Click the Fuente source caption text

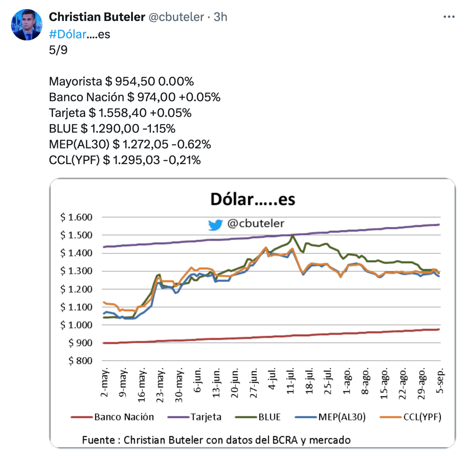(216, 440)
